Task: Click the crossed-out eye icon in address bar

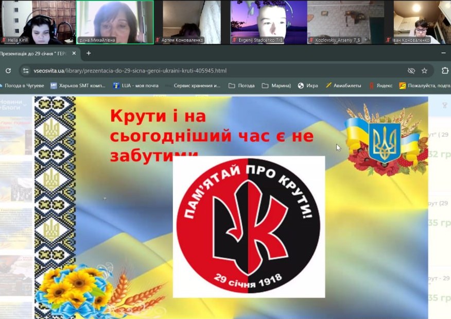Action: point(411,71)
